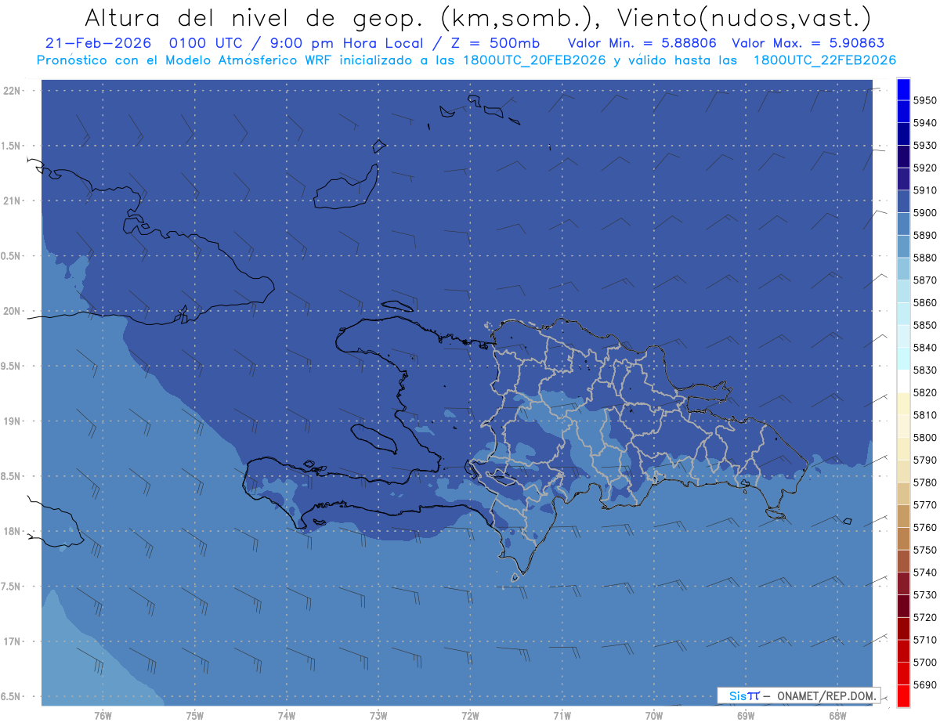The width and height of the screenshot is (940, 726).
Task: Click the '5890' colorbar value
Action: coord(924,235)
